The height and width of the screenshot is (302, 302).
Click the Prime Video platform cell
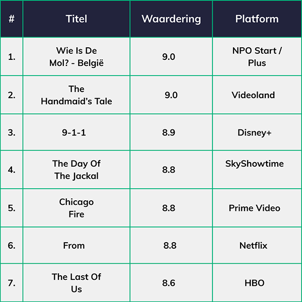coord(254,208)
